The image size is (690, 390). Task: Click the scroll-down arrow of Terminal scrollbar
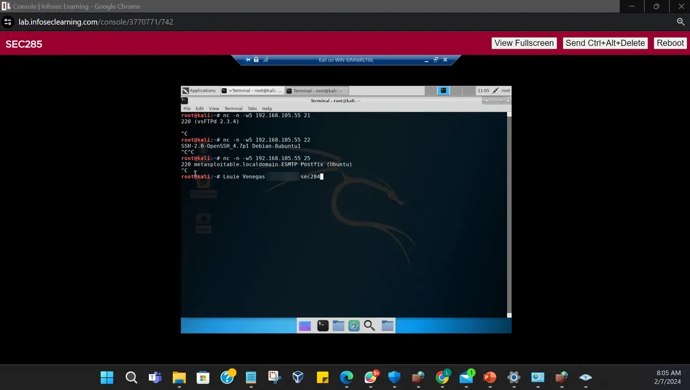pyautogui.click(x=509, y=315)
